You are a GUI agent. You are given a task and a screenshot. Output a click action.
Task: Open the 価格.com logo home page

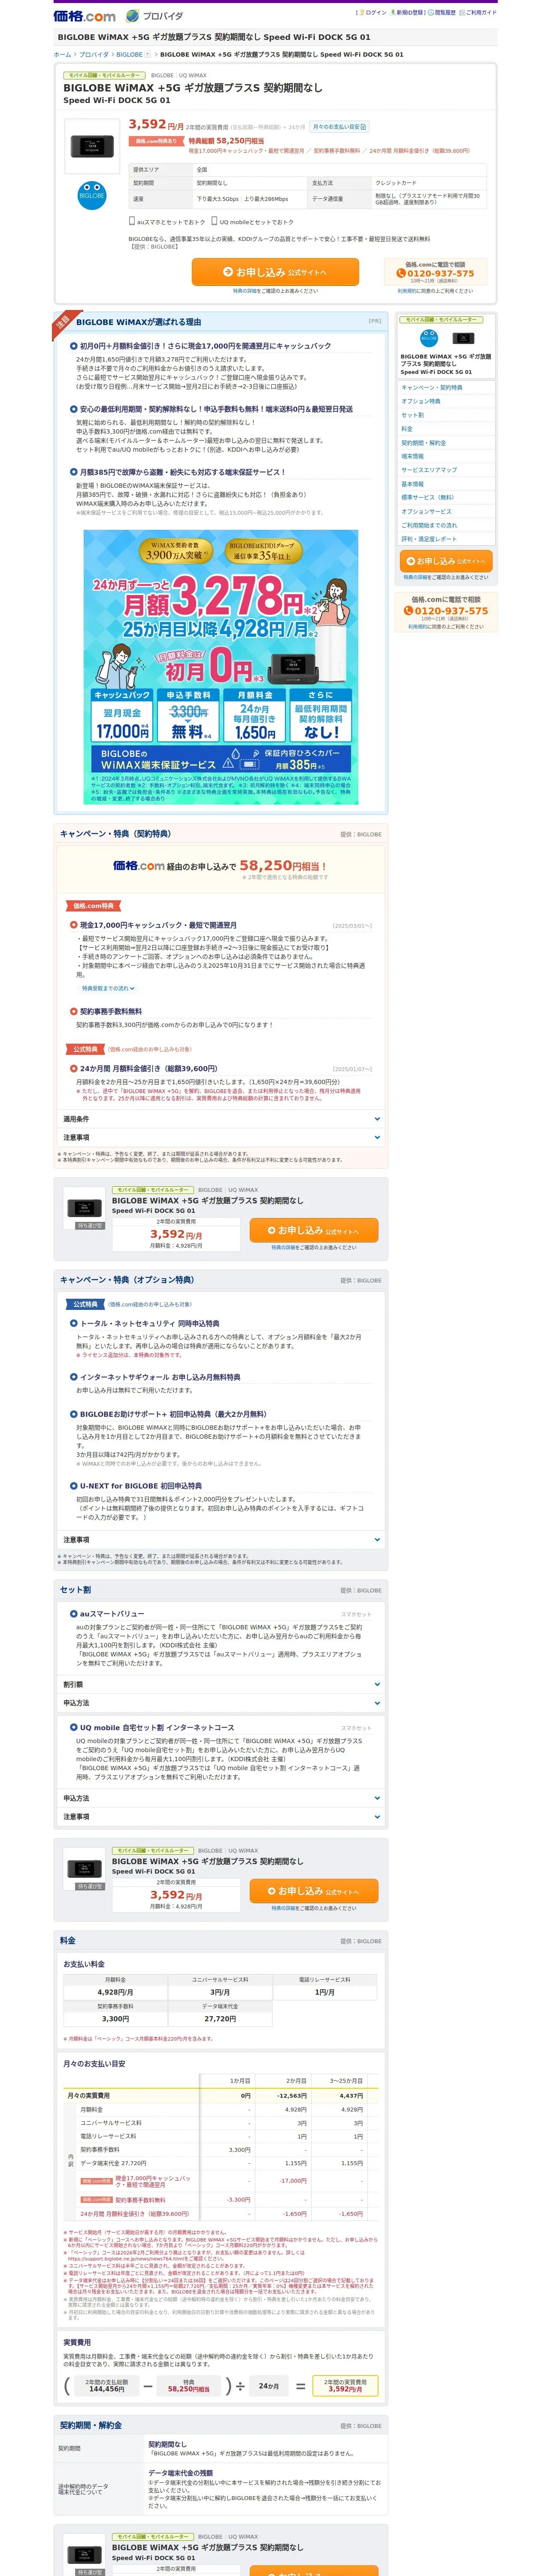84,16
